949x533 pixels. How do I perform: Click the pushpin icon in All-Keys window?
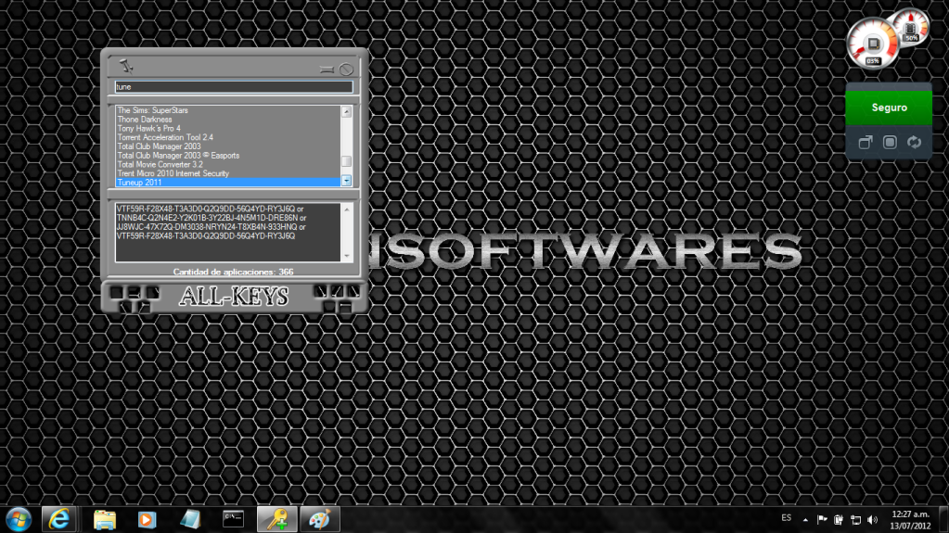pos(126,65)
